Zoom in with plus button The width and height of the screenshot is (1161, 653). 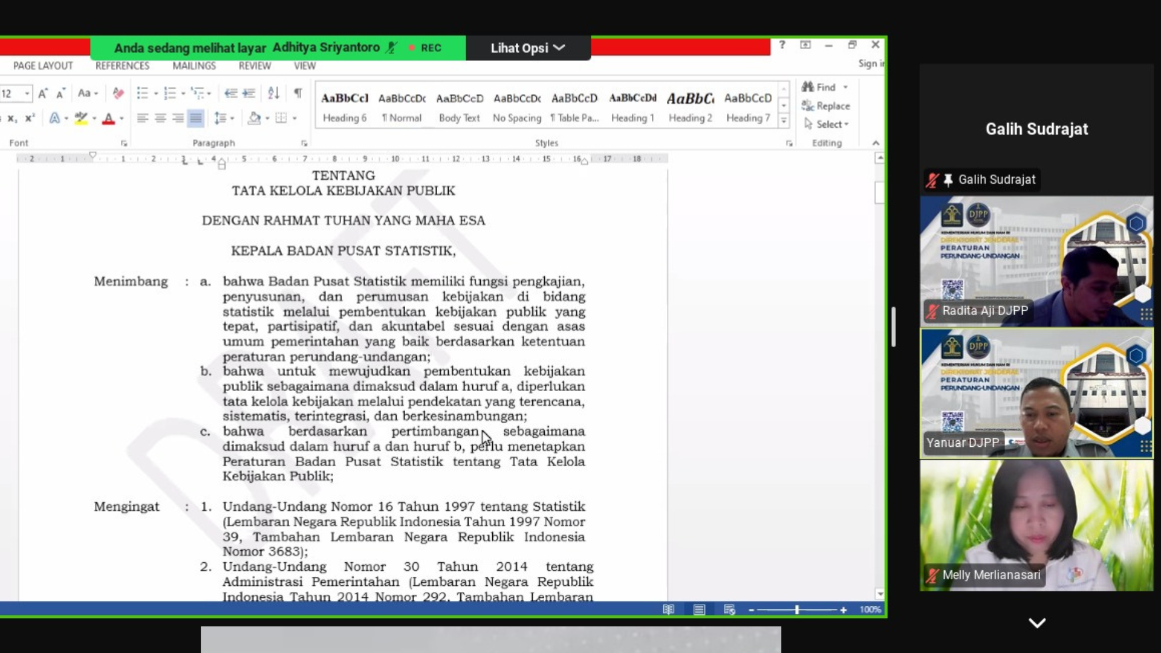point(843,610)
